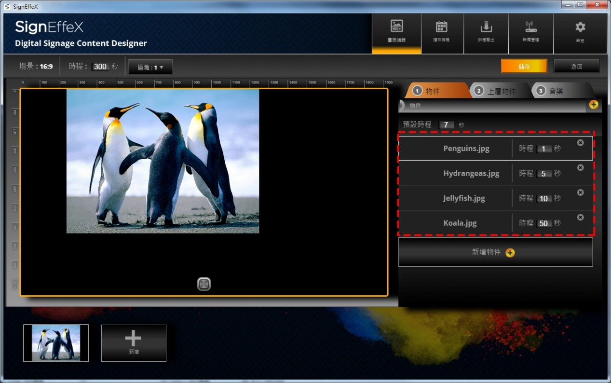Remove Koala.jpg with its X icon

coord(580,218)
